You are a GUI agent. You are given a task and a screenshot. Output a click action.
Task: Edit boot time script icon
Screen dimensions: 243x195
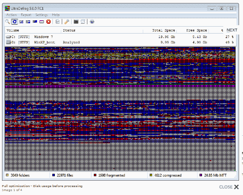coord(83,22)
